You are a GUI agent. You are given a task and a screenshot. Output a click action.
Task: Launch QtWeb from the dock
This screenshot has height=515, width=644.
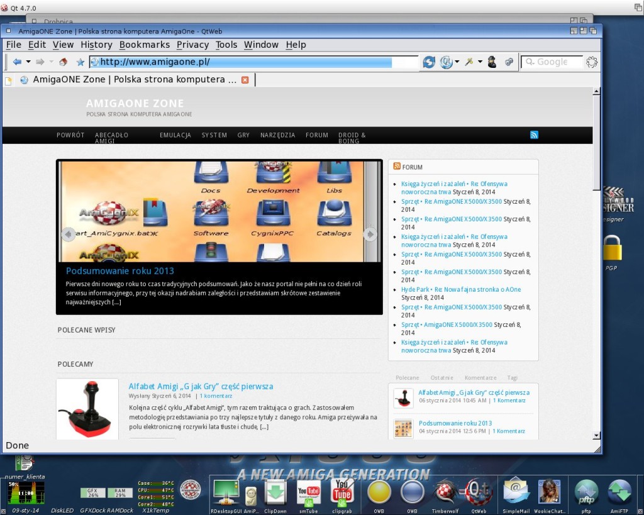[479, 492]
